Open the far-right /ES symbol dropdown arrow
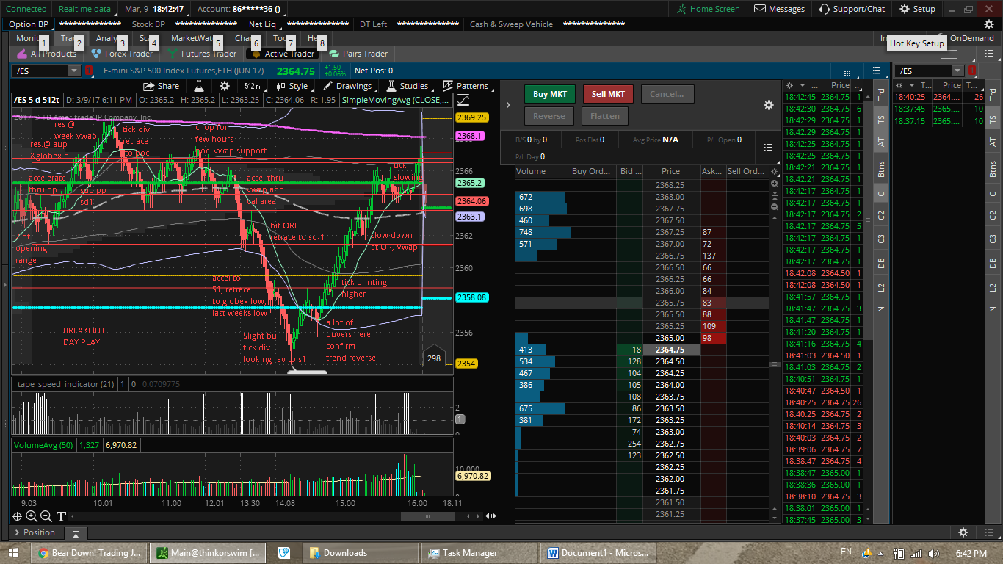 pyautogui.click(x=957, y=70)
